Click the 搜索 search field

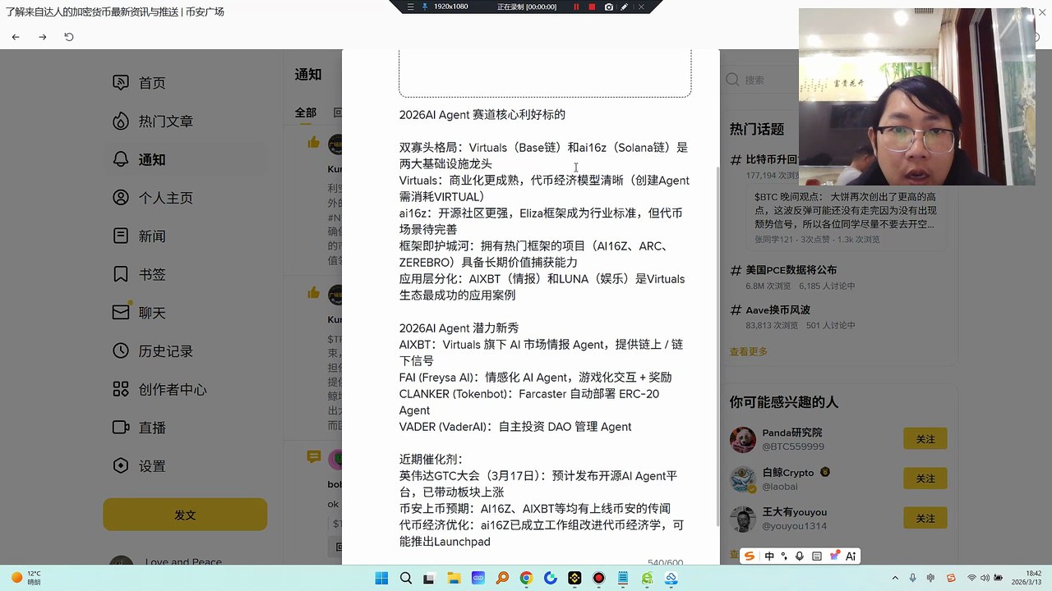click(x=760, y=80)
